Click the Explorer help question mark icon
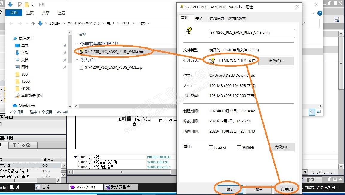The width and height of the screenshot is (345, 195). click(x=320, y=13)
